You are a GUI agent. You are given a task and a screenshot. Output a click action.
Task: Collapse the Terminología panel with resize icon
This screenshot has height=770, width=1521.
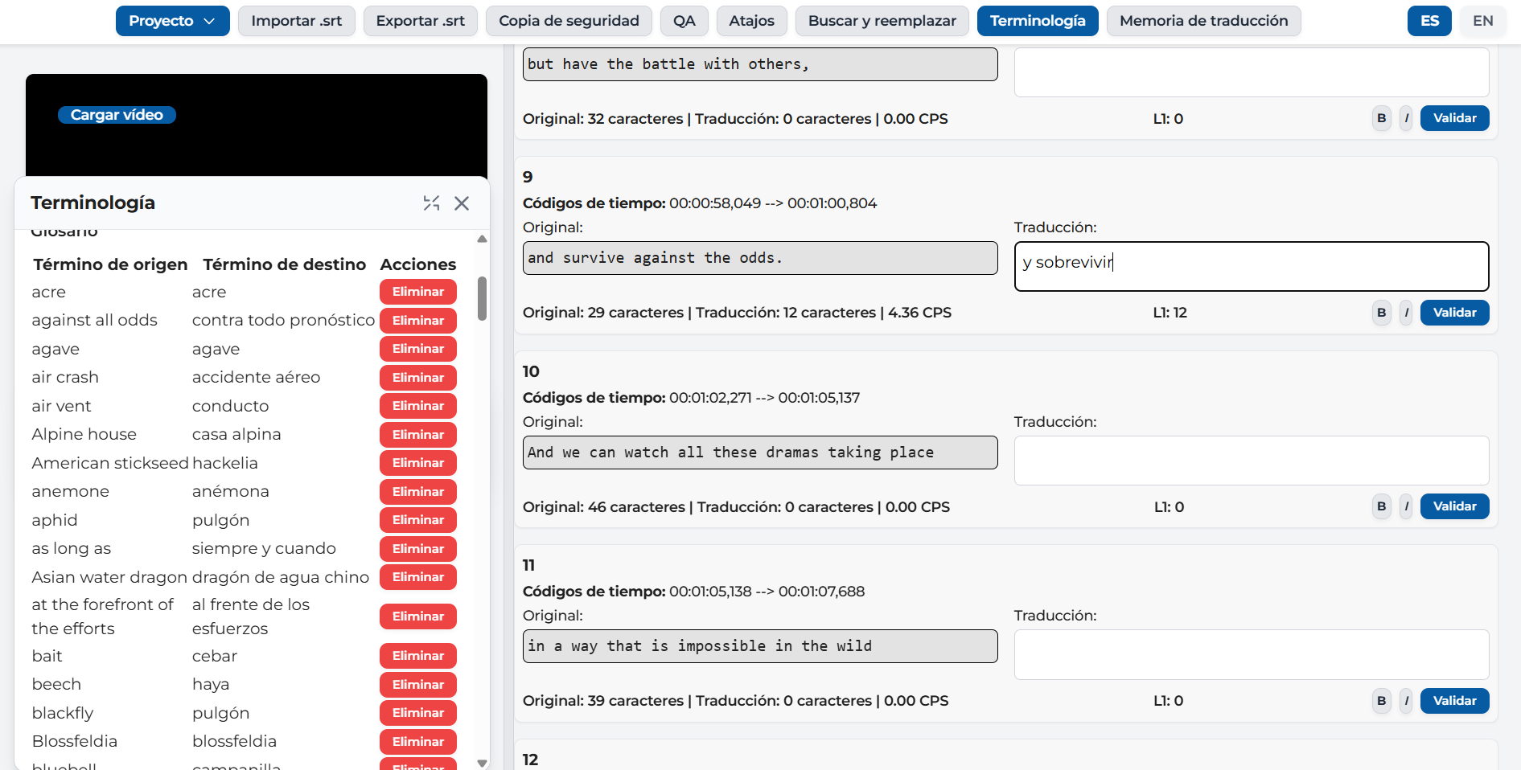(x=432, y=203)
